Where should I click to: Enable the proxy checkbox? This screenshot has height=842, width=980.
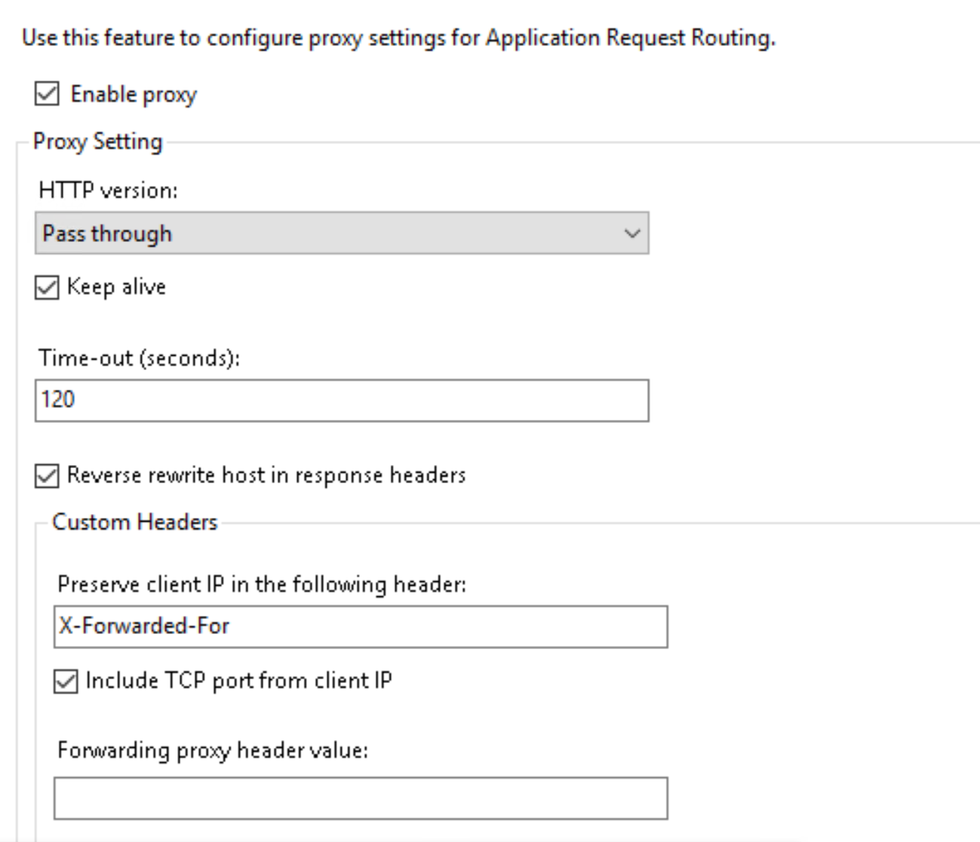[47, 92]
